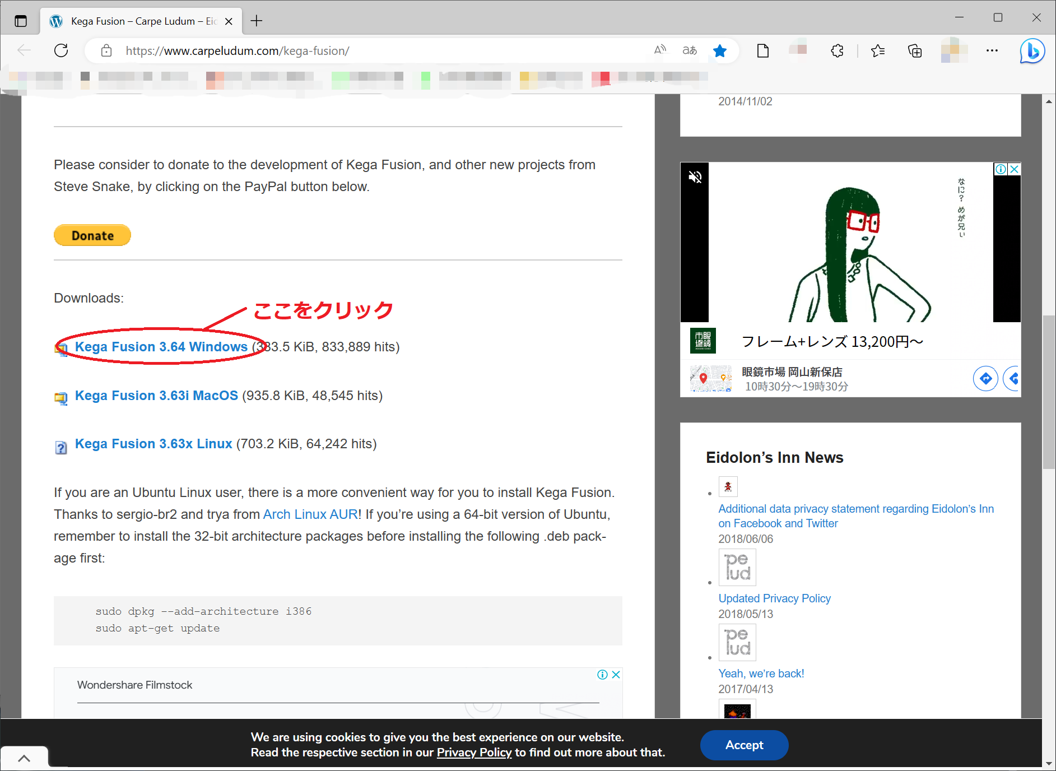The image size is (1056, 771).
Task: Click the vertical scrollbar thumb
Action: point(1049,392)
